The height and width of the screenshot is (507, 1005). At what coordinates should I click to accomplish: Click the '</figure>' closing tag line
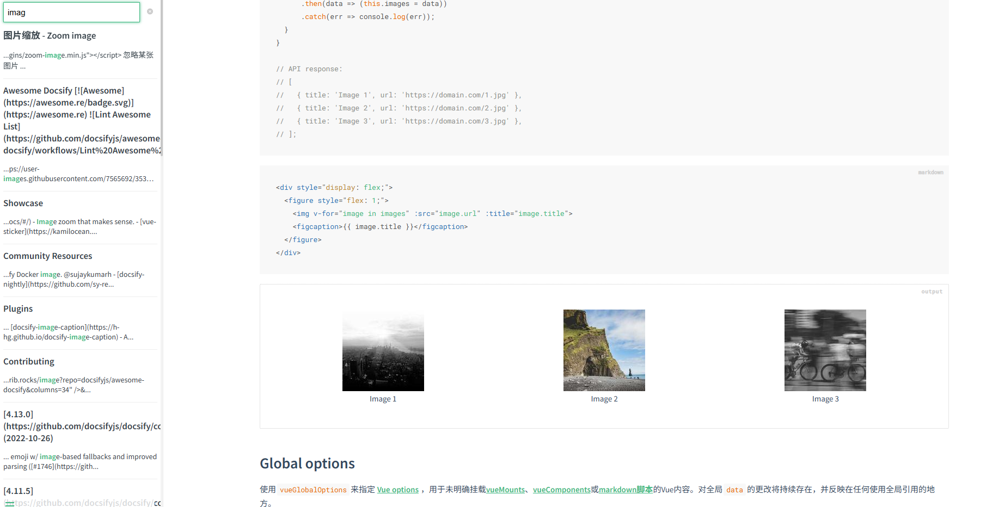tap(303, 240)
